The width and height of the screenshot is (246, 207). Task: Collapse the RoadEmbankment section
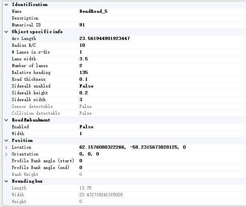click(x=6, y=120)
